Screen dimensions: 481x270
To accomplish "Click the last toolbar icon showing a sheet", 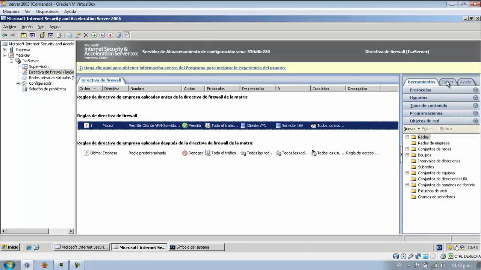I will (127, 35).
